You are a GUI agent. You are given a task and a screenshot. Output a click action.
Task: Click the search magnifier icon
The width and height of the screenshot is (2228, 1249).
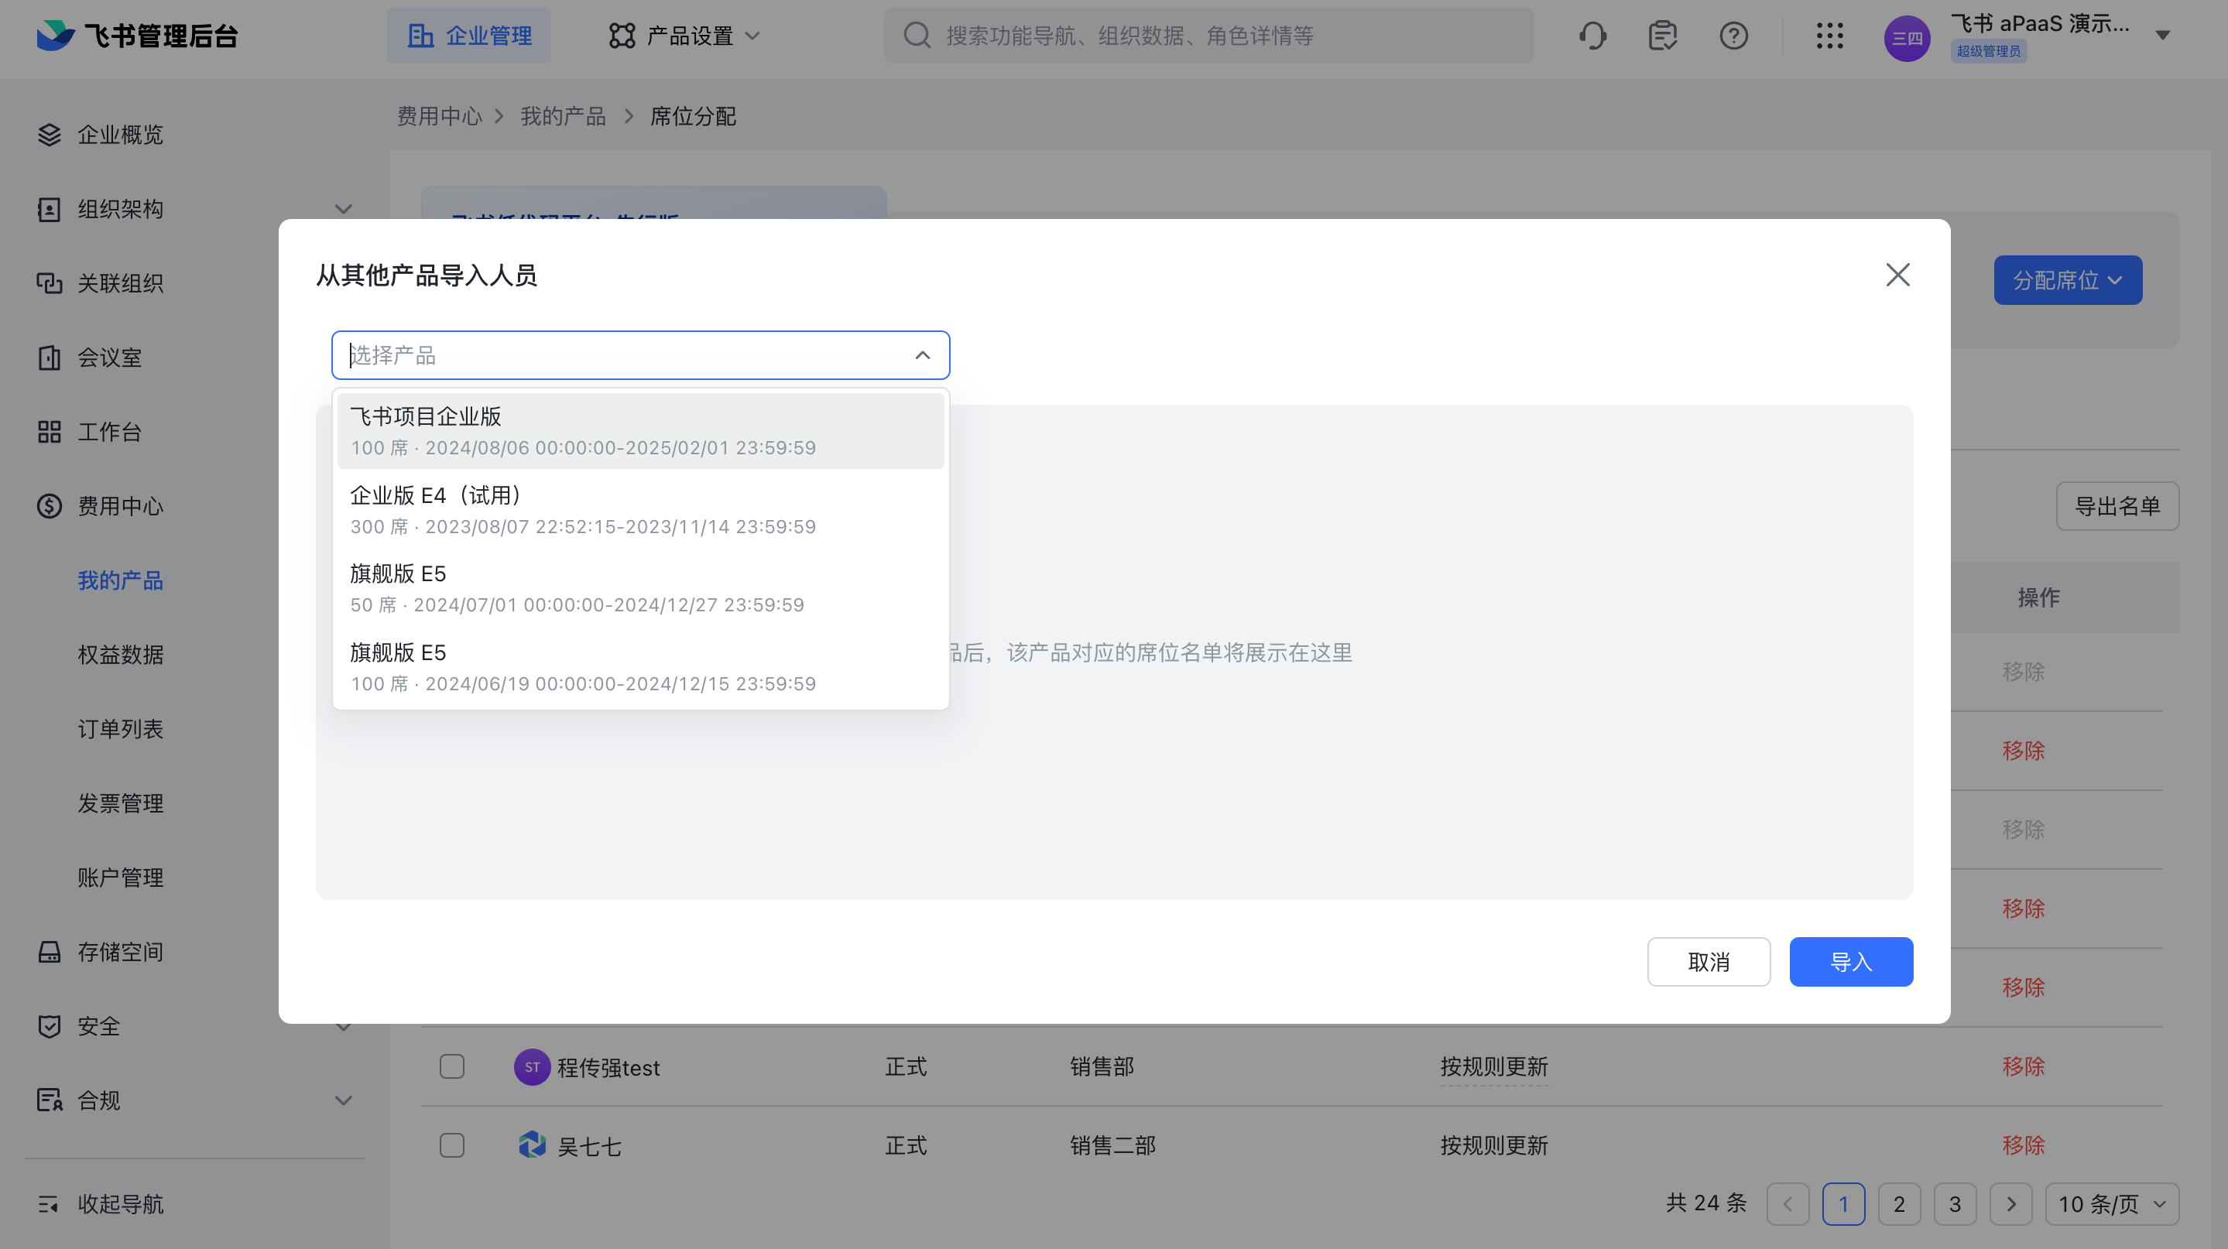pos(917,36)
